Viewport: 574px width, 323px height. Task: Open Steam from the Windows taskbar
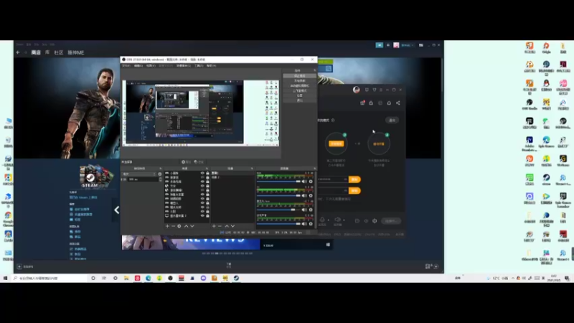237,278
